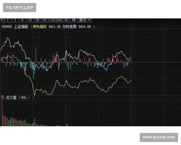The image size is (181, 145).
Task: Choose the 120-minute period tab
Action: click(52, 20)
